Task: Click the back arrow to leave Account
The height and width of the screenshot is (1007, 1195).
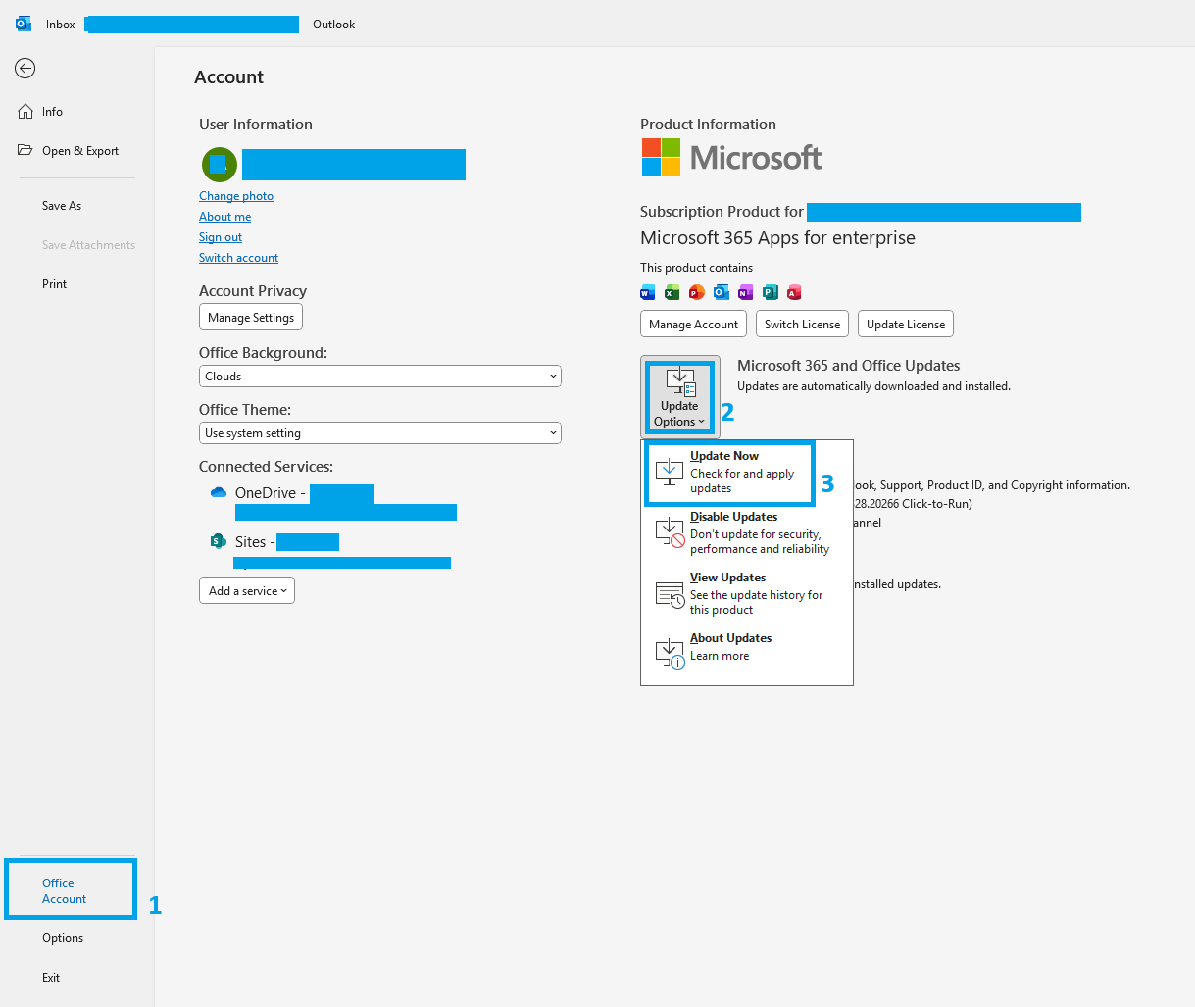Action: 25,68
